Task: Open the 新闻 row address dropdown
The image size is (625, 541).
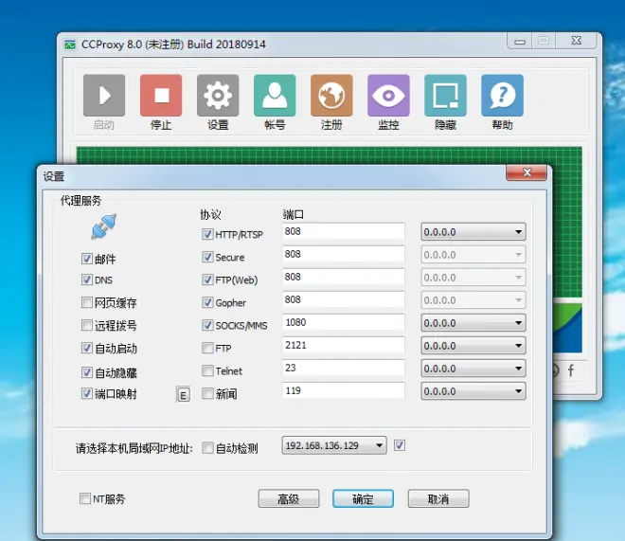Action: coord(473,391)
